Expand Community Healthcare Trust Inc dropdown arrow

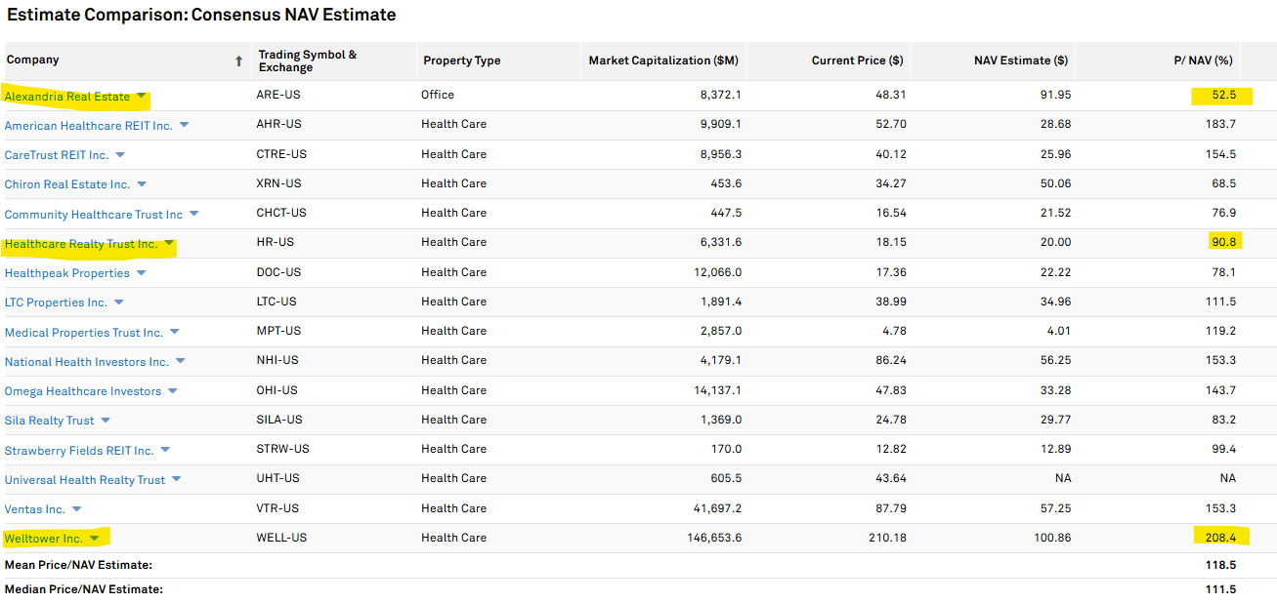point(193,214)
